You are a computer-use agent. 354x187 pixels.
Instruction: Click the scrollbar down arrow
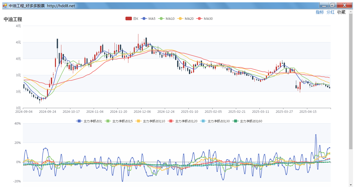[x=351, y=185]
